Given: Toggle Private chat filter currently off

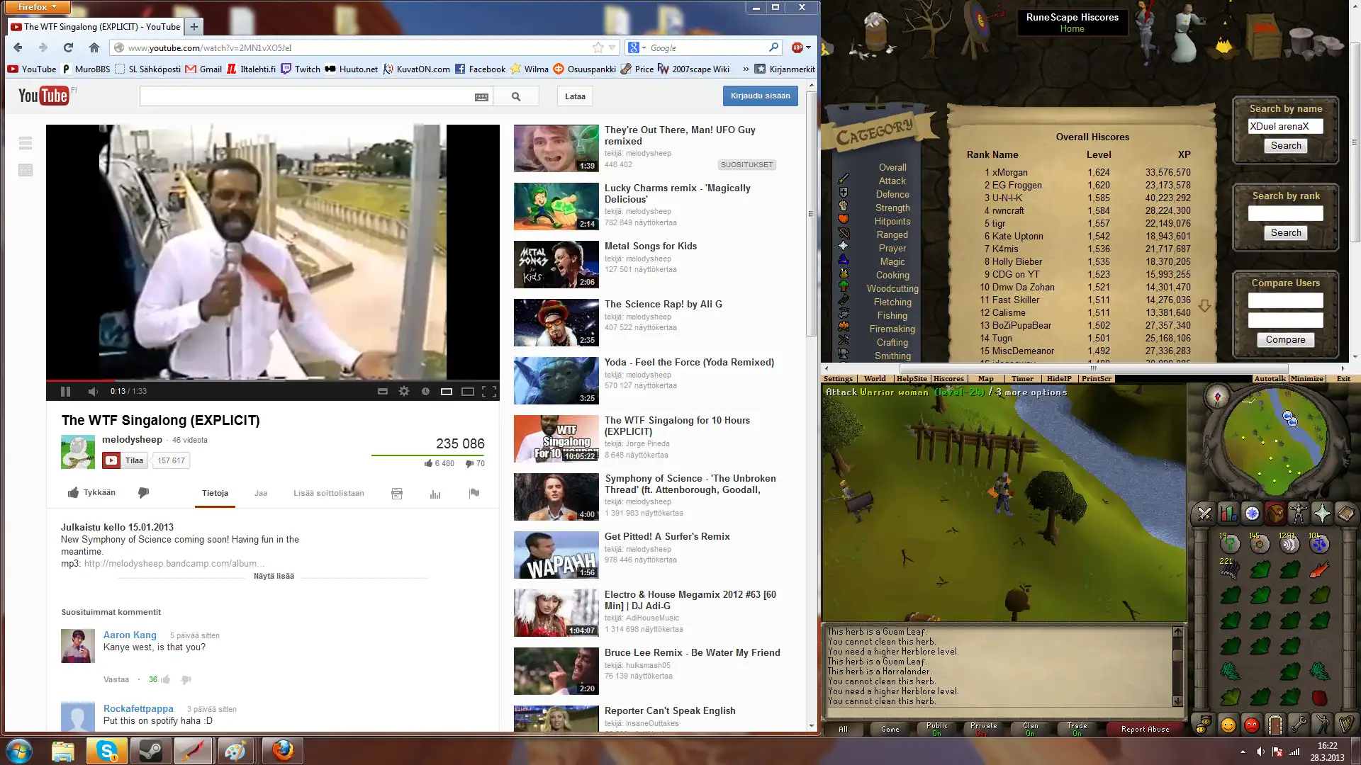Looking at the screenshot, I should (x=983, y=729).
